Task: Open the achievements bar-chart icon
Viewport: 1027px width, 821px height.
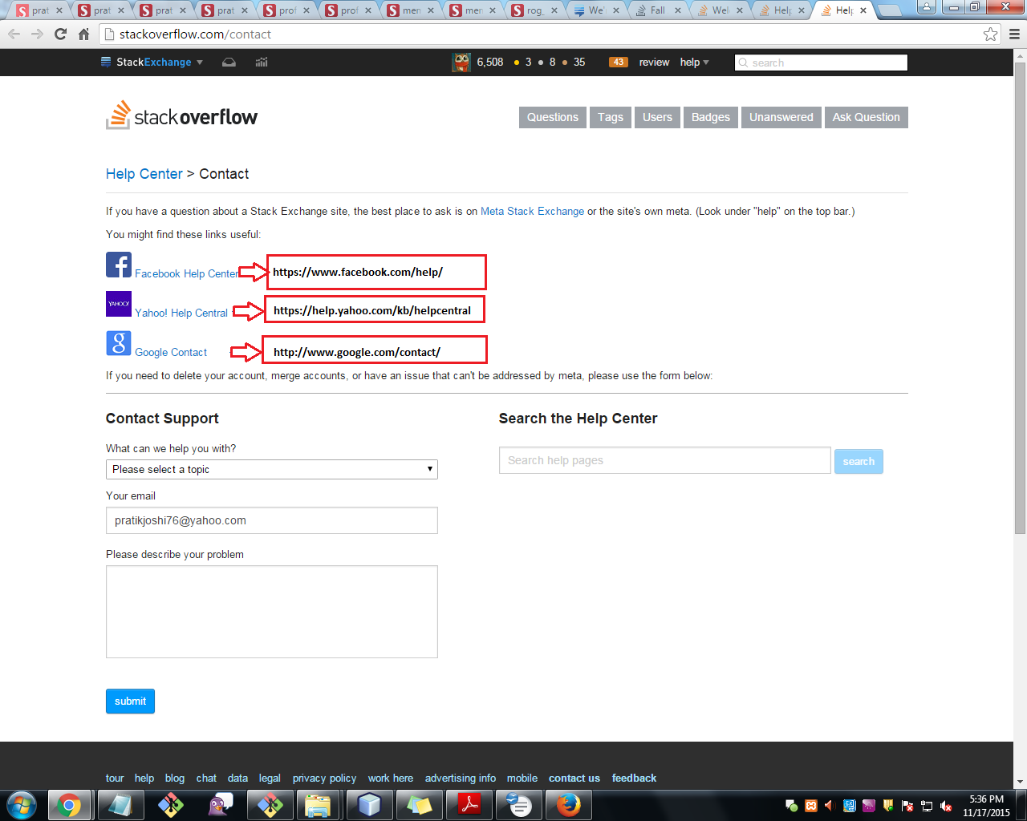Action: click(x=262, y=63)
